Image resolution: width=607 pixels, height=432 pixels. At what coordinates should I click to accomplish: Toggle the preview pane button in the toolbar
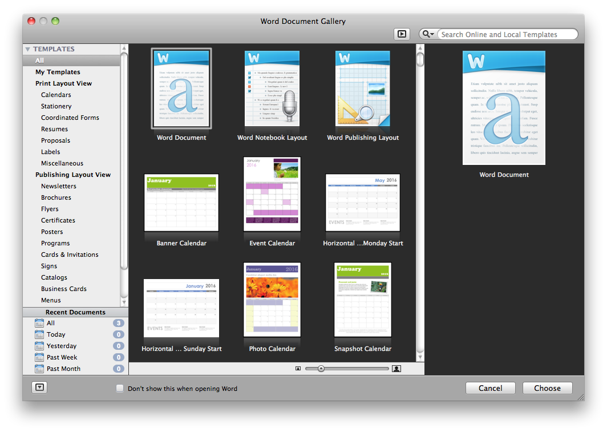pos(402,34)
